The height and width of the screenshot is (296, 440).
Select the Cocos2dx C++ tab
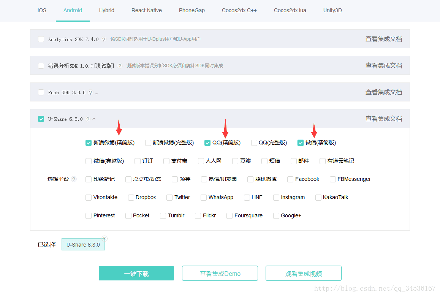(239, 10)
